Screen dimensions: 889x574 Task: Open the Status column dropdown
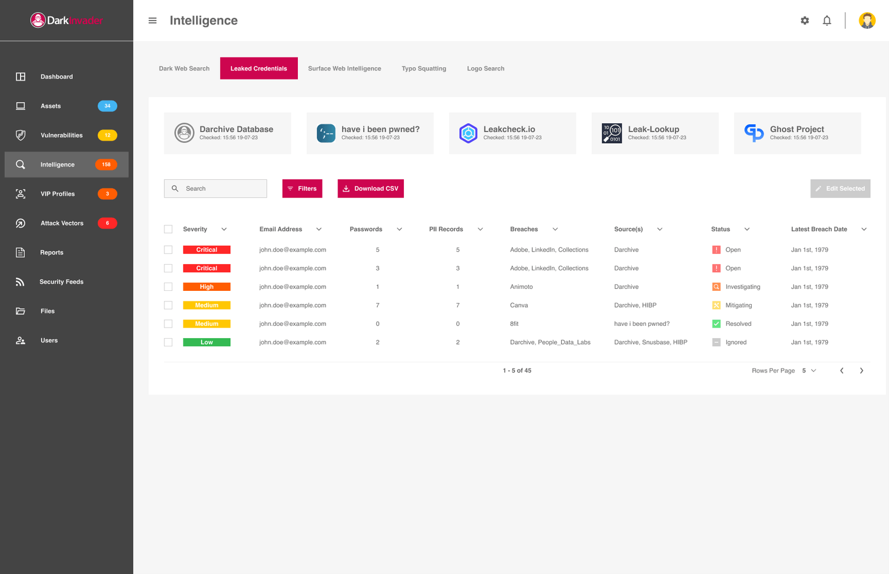click(746, 229)
